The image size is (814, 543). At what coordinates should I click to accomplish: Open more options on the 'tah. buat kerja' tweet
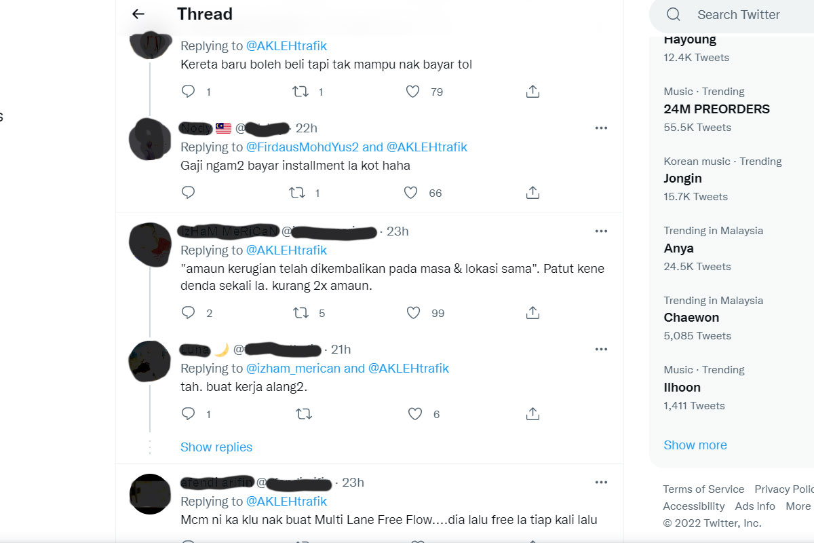click(x=601, y=350)
